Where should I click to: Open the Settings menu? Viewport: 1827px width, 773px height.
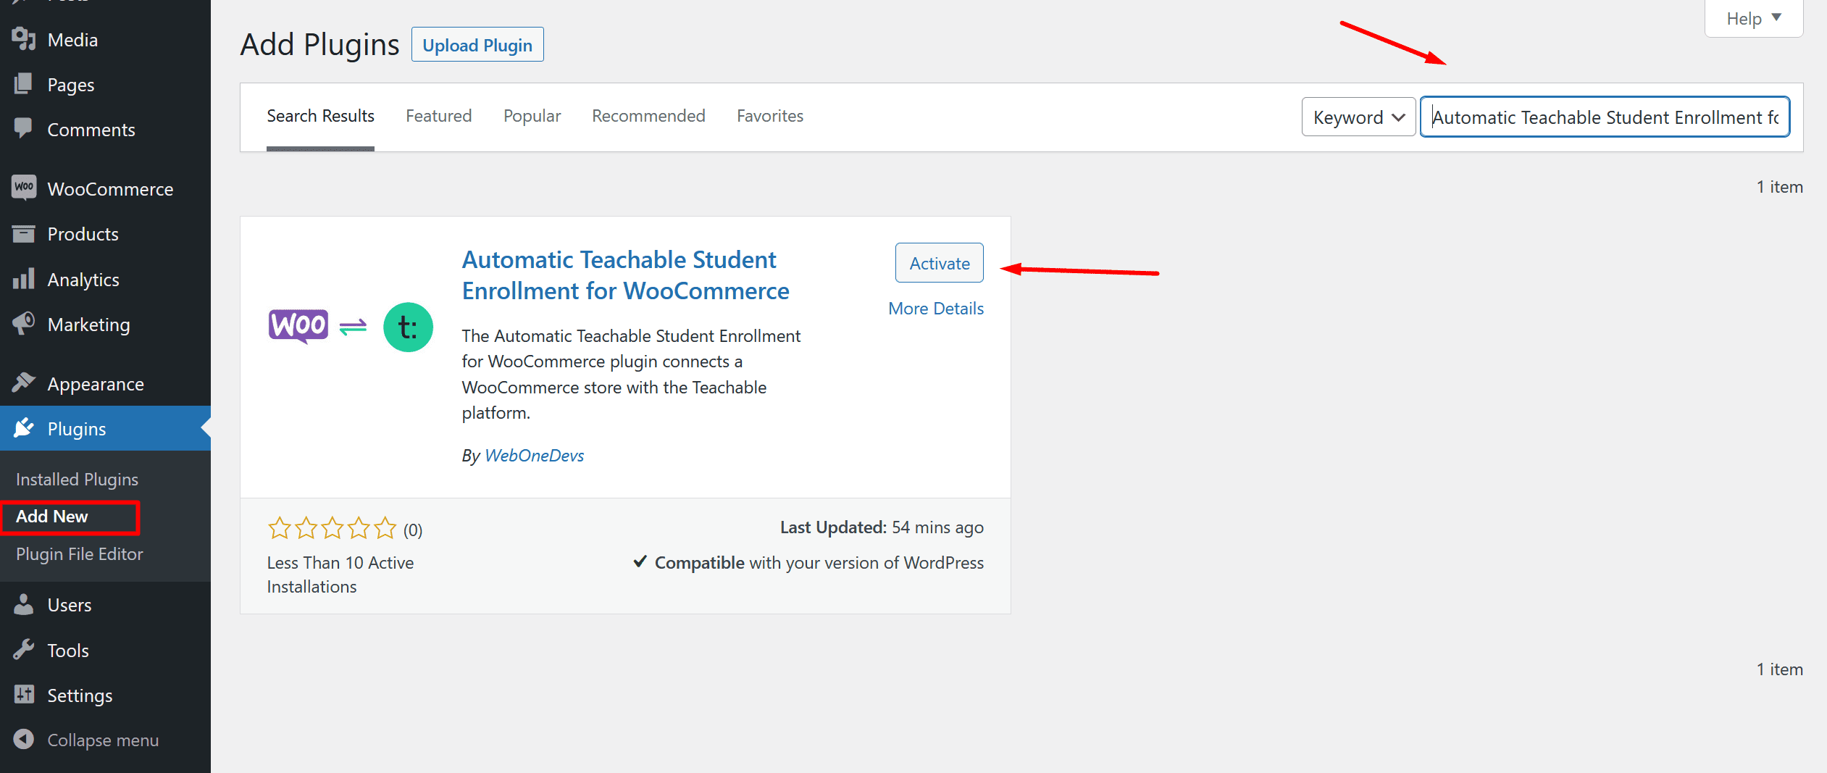click(x=105, y=695)
